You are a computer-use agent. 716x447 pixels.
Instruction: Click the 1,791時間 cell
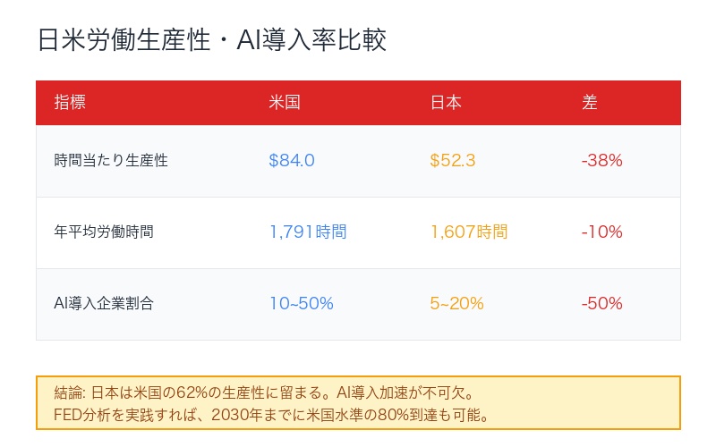pos(308,232)
